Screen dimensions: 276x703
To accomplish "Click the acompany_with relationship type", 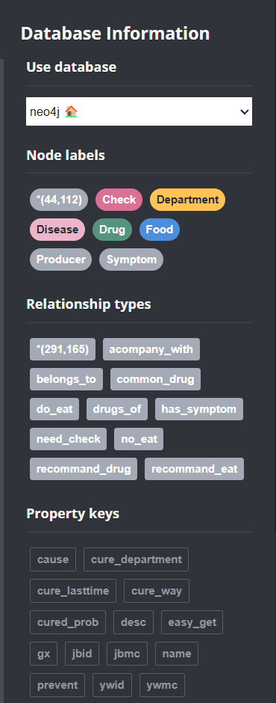I will [x=151, y=349].
